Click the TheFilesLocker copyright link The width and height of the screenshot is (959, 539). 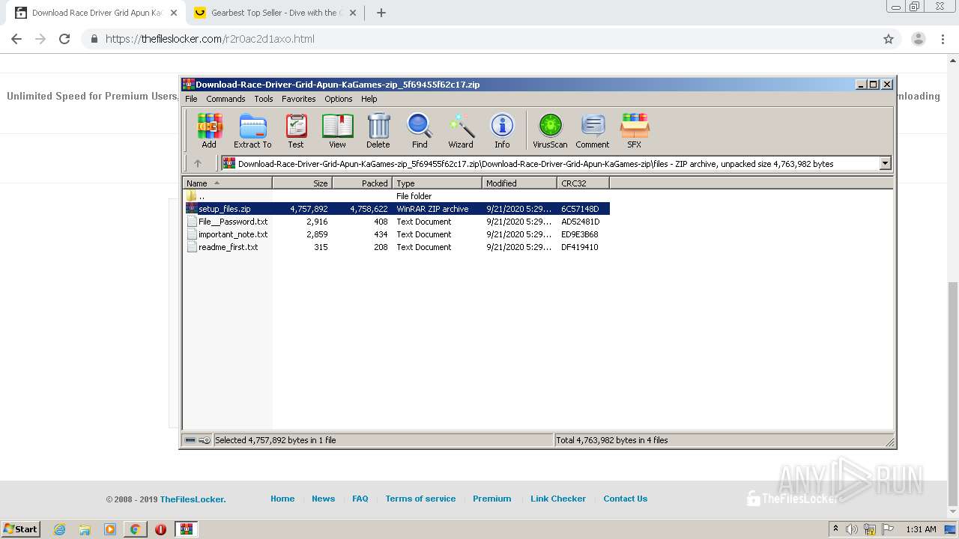click(x=193, y=499)
